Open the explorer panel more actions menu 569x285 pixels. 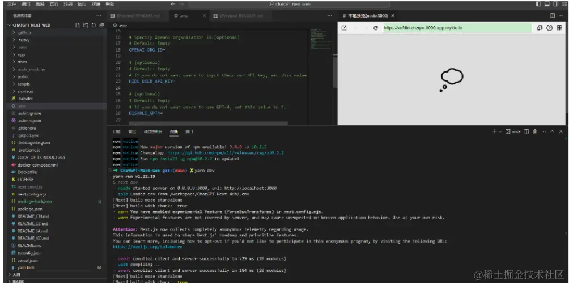[x=99, y=16]
